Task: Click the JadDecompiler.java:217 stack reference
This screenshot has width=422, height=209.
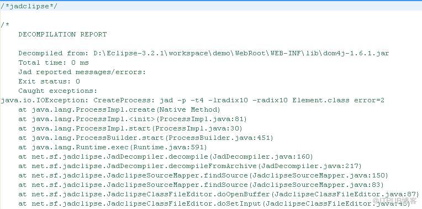Action: click(309, 166)
